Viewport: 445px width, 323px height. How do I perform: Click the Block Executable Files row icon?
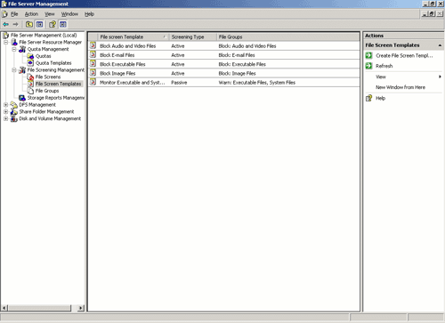pyautogui.click(x=93, y=64)
